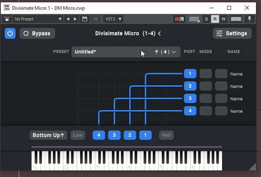Toggle the R automation read button
The image size is (261, 177).
tap(215, 19)
